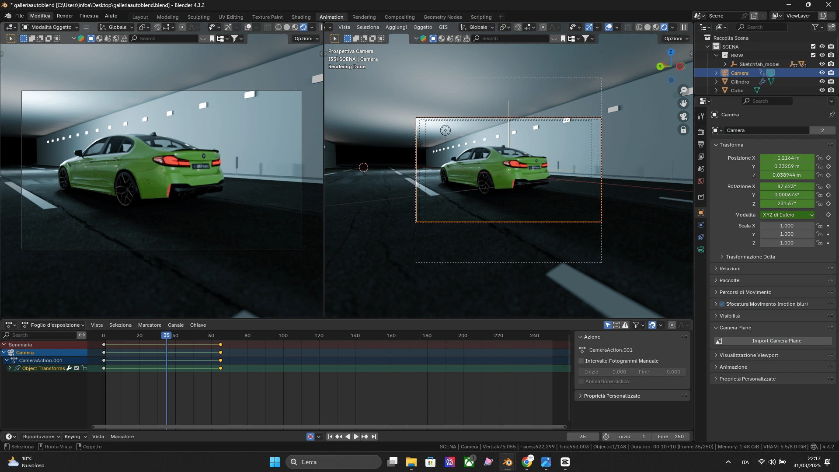Open the Tool properties tab icon
This screenshot has width=839, height=472.
tap(701, 116)
